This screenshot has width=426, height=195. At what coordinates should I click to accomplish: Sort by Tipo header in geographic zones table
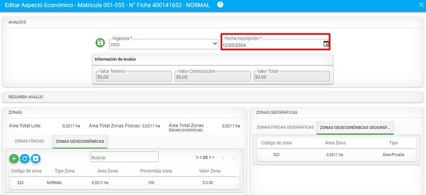coord(393,142)
